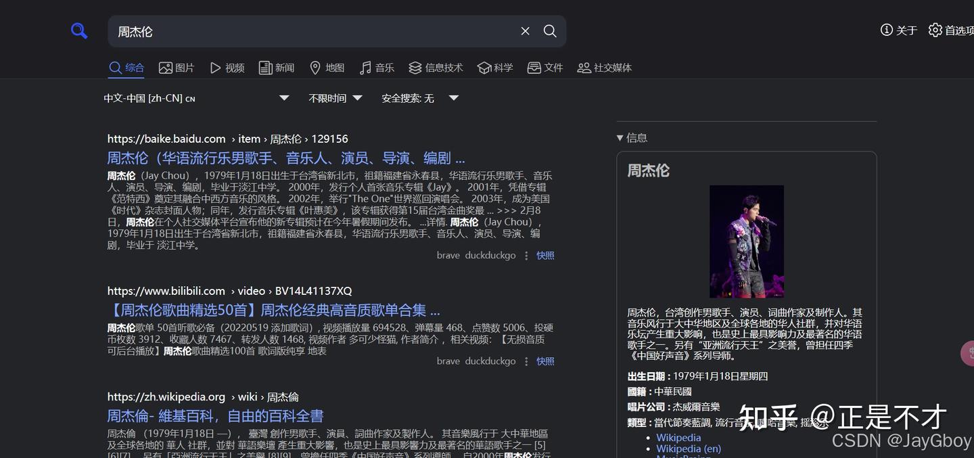
Task: Open the 关于 info page
Action: pyautogui.click(x=898, y=30)
